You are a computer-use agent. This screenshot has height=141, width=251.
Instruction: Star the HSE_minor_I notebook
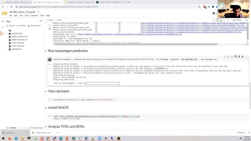point(38,12)
